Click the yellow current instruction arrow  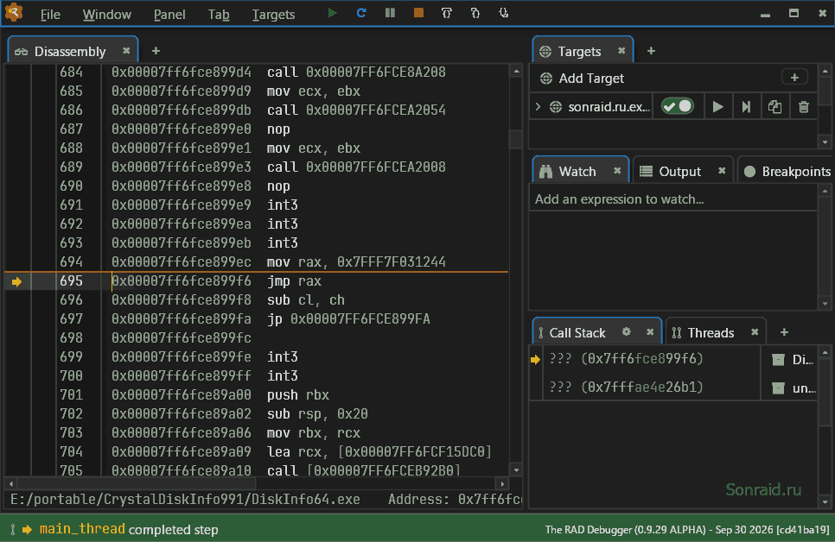pos(17,281)
